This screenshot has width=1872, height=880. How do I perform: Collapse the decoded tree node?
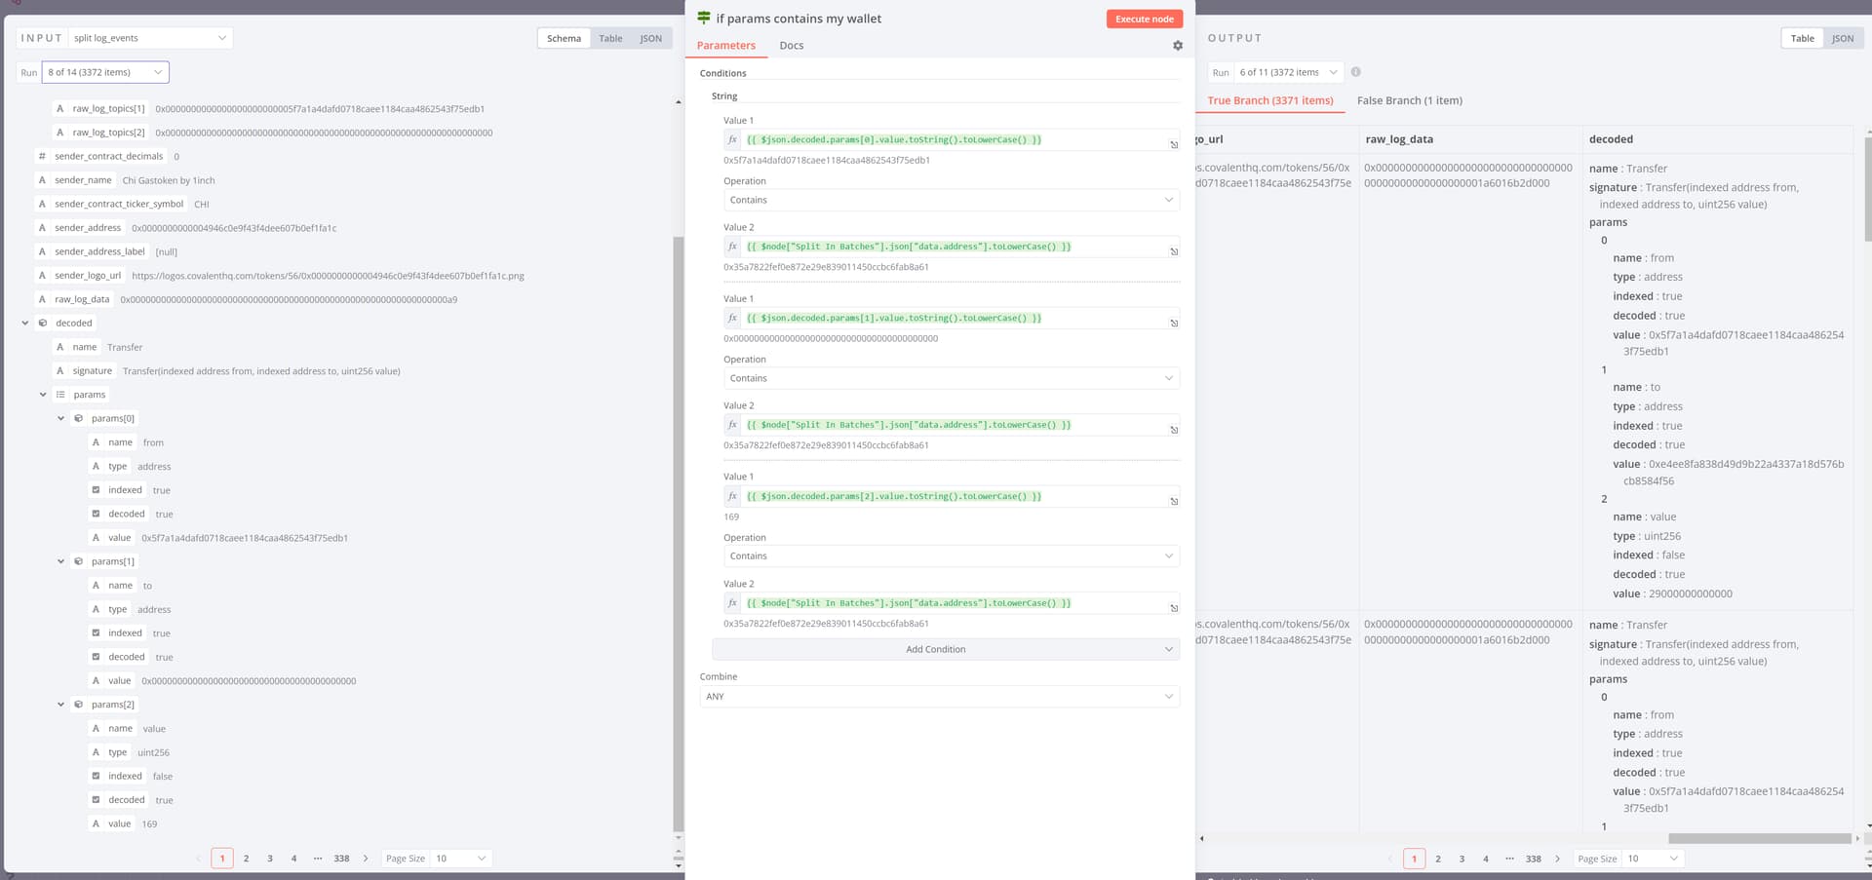[25, 324]
